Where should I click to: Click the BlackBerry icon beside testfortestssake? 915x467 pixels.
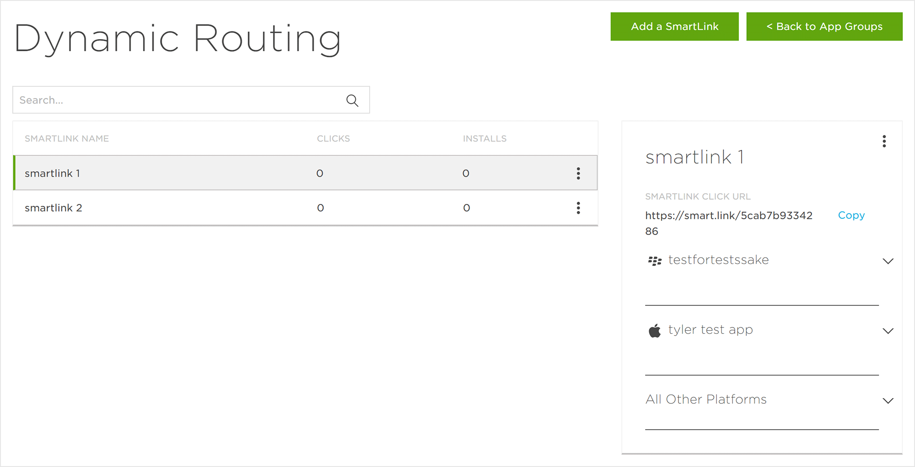(x=655, y=261)
